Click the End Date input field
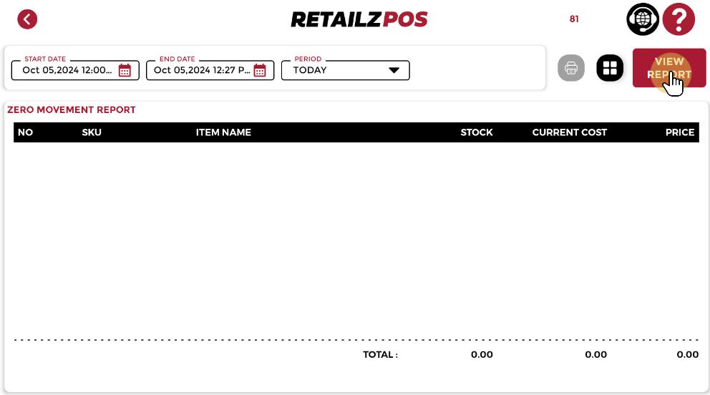 click(202, 70)
